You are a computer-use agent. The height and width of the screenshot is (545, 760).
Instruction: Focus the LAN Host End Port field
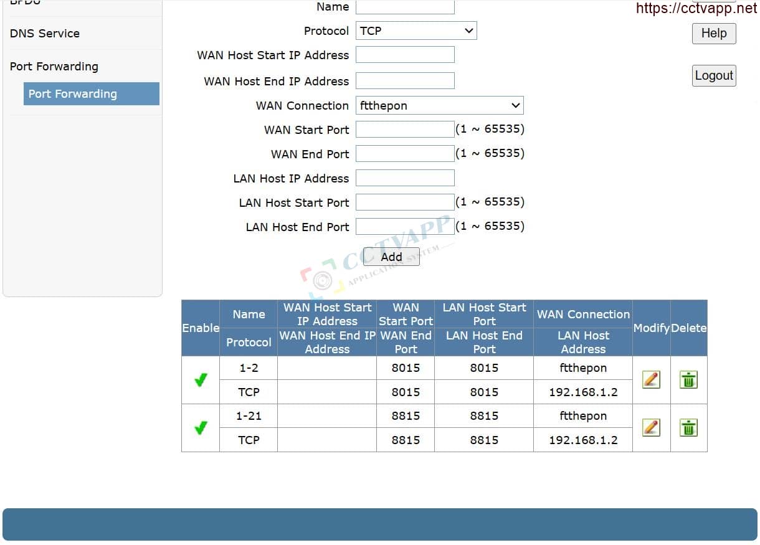coord(405,227)
